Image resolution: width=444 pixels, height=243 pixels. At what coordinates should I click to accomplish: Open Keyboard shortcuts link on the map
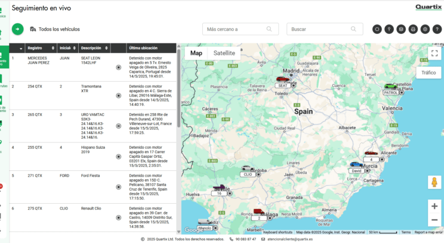tap(277, 232)
